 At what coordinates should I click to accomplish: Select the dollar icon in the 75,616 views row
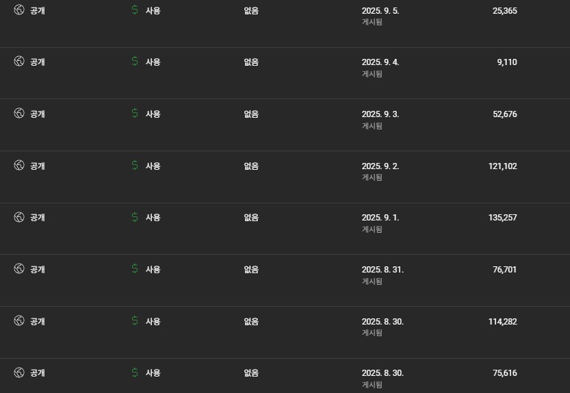click(x=135, y=373)
